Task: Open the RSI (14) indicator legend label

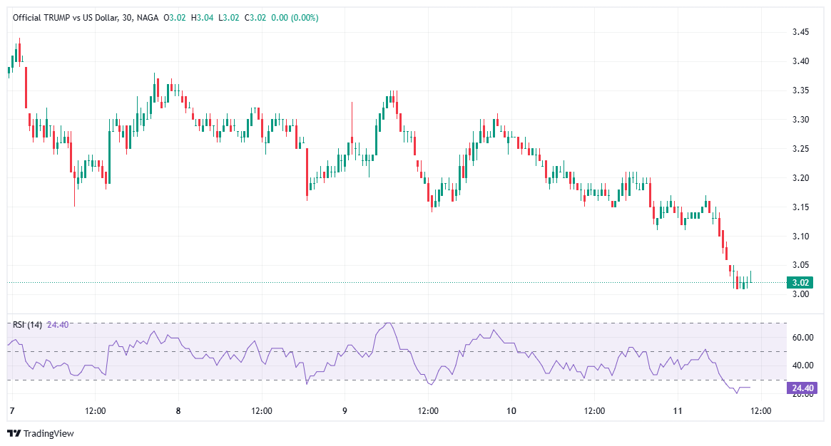Action: tap(27, 325)
